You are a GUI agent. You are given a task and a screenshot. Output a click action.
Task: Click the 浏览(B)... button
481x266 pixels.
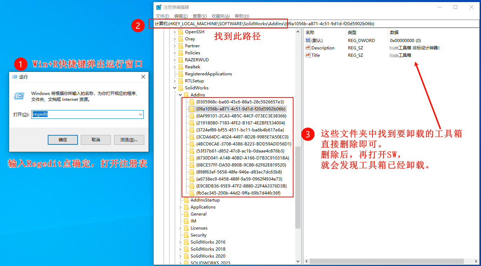129,140
